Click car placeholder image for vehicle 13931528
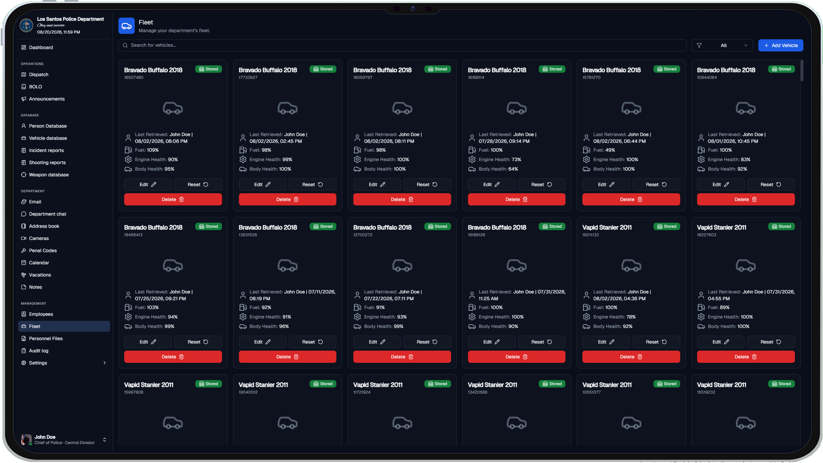 (288, 266)
